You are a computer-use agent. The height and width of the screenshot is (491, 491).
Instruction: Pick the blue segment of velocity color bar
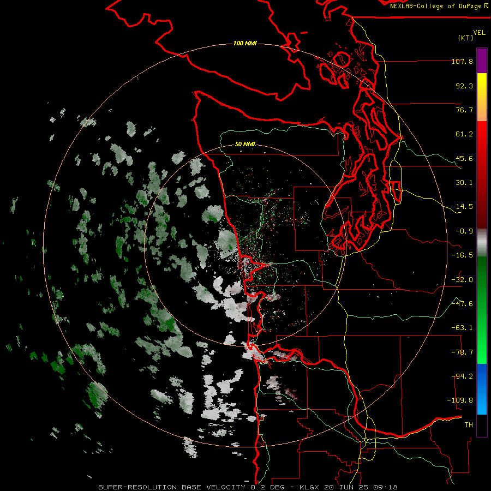pos(482,389)
